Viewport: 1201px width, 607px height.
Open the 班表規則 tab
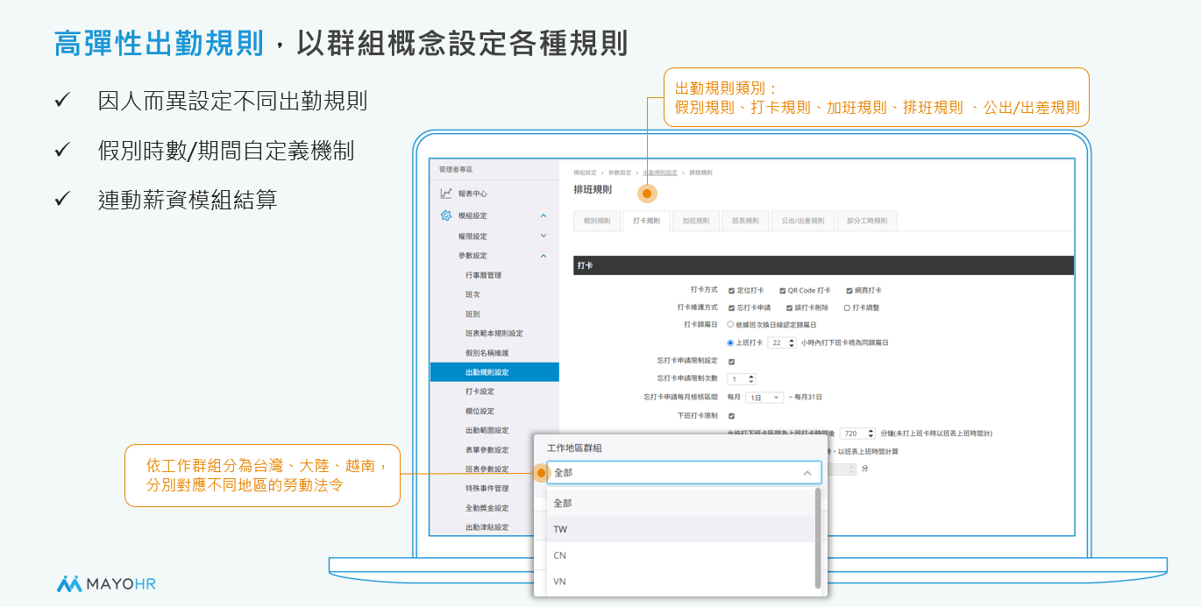click(745, 221)
